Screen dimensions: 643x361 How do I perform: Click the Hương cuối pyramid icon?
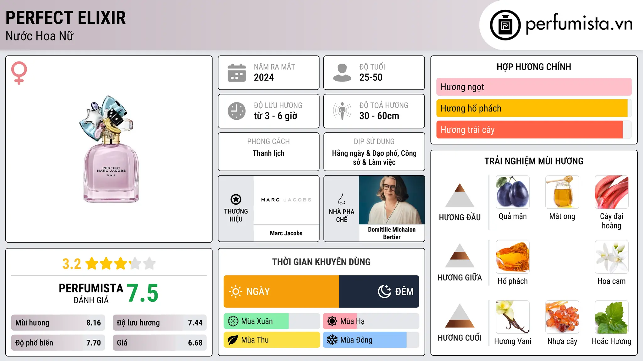pos(460,316)
